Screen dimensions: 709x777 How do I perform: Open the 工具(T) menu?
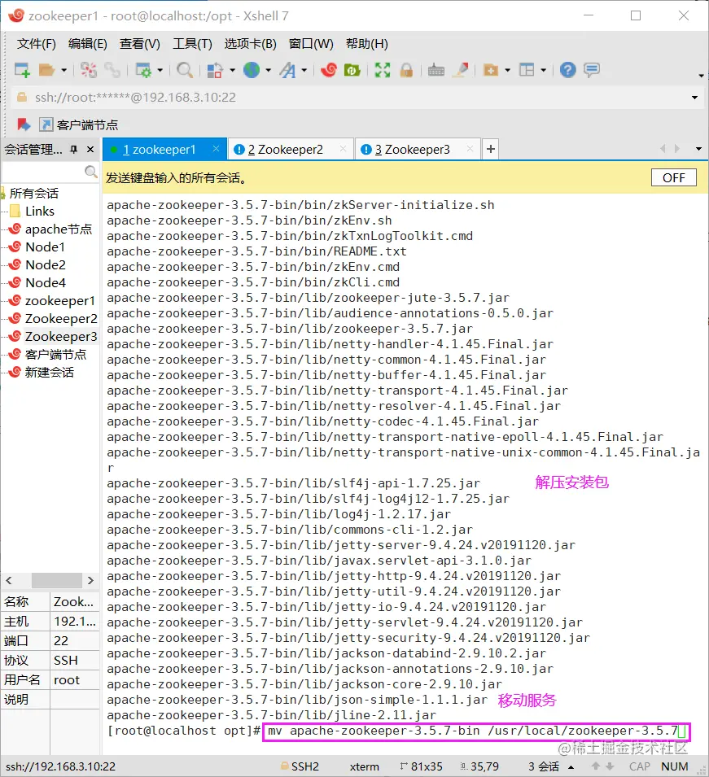pos(192,44)
